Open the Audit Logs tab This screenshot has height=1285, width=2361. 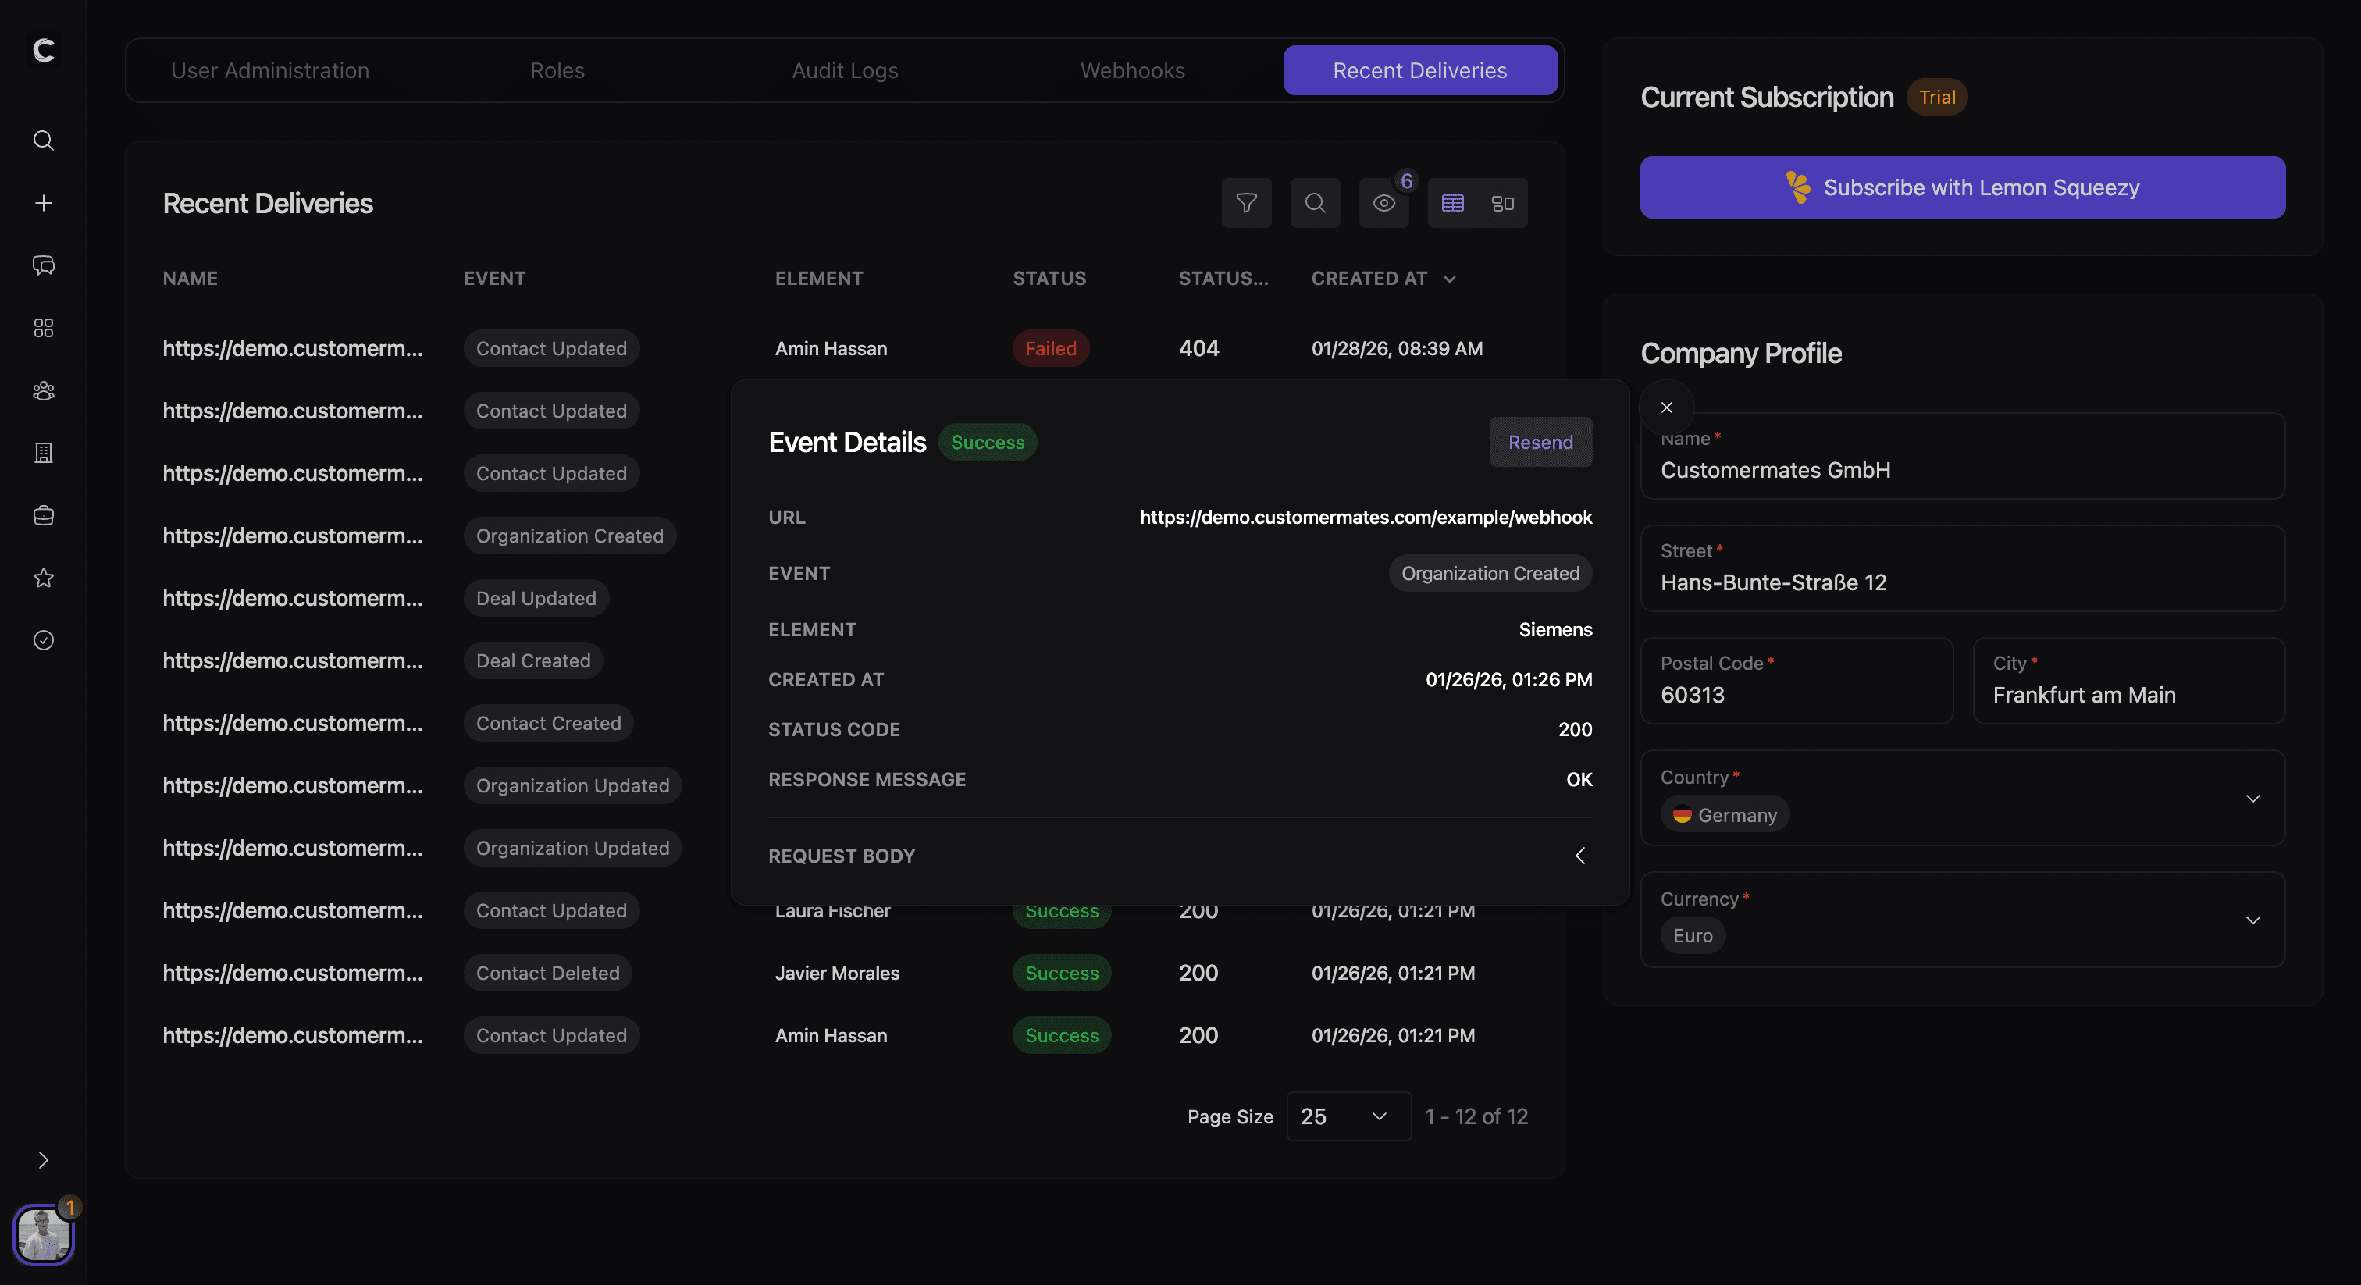click(x=844, y=70)
